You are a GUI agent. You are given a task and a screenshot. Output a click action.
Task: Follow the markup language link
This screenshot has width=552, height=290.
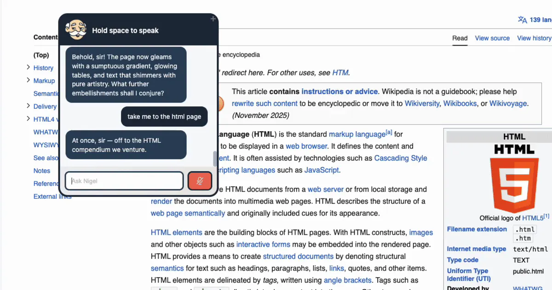[357, 134]
